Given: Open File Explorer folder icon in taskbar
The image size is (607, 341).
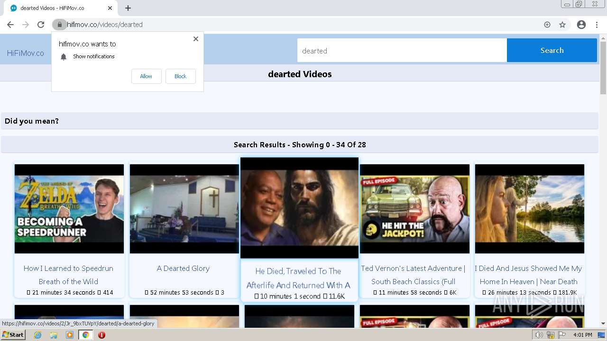Looking at the screenshot, I should point(54,335).
